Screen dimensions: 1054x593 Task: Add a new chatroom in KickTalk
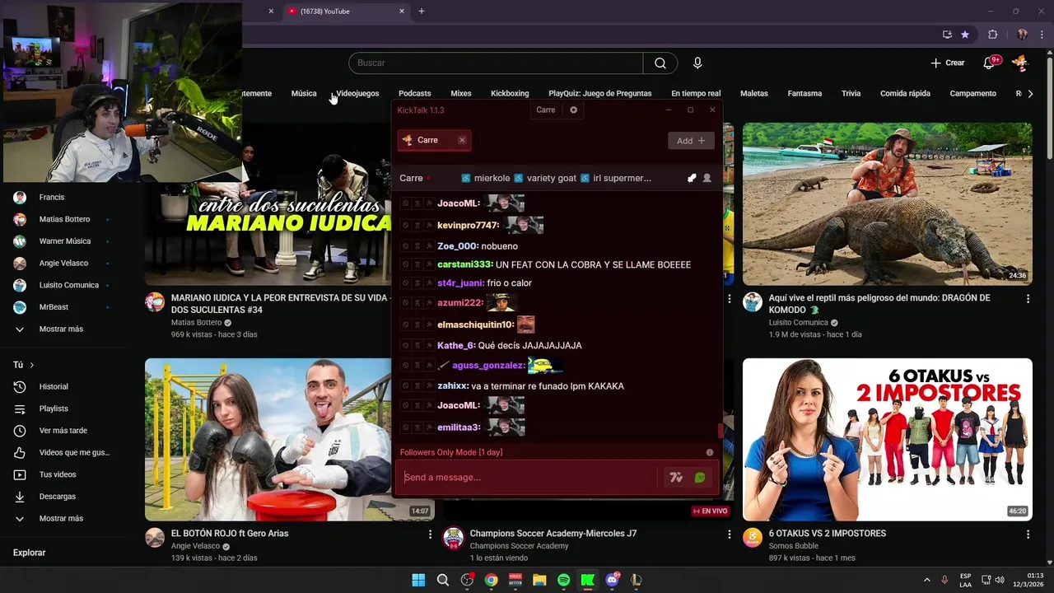coord(691,141)
